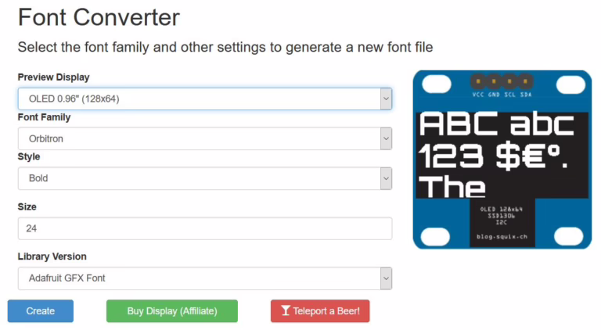601x330 pixels.
Task: Click the blog.squix.ch text on board
Action: coord(502,236)
